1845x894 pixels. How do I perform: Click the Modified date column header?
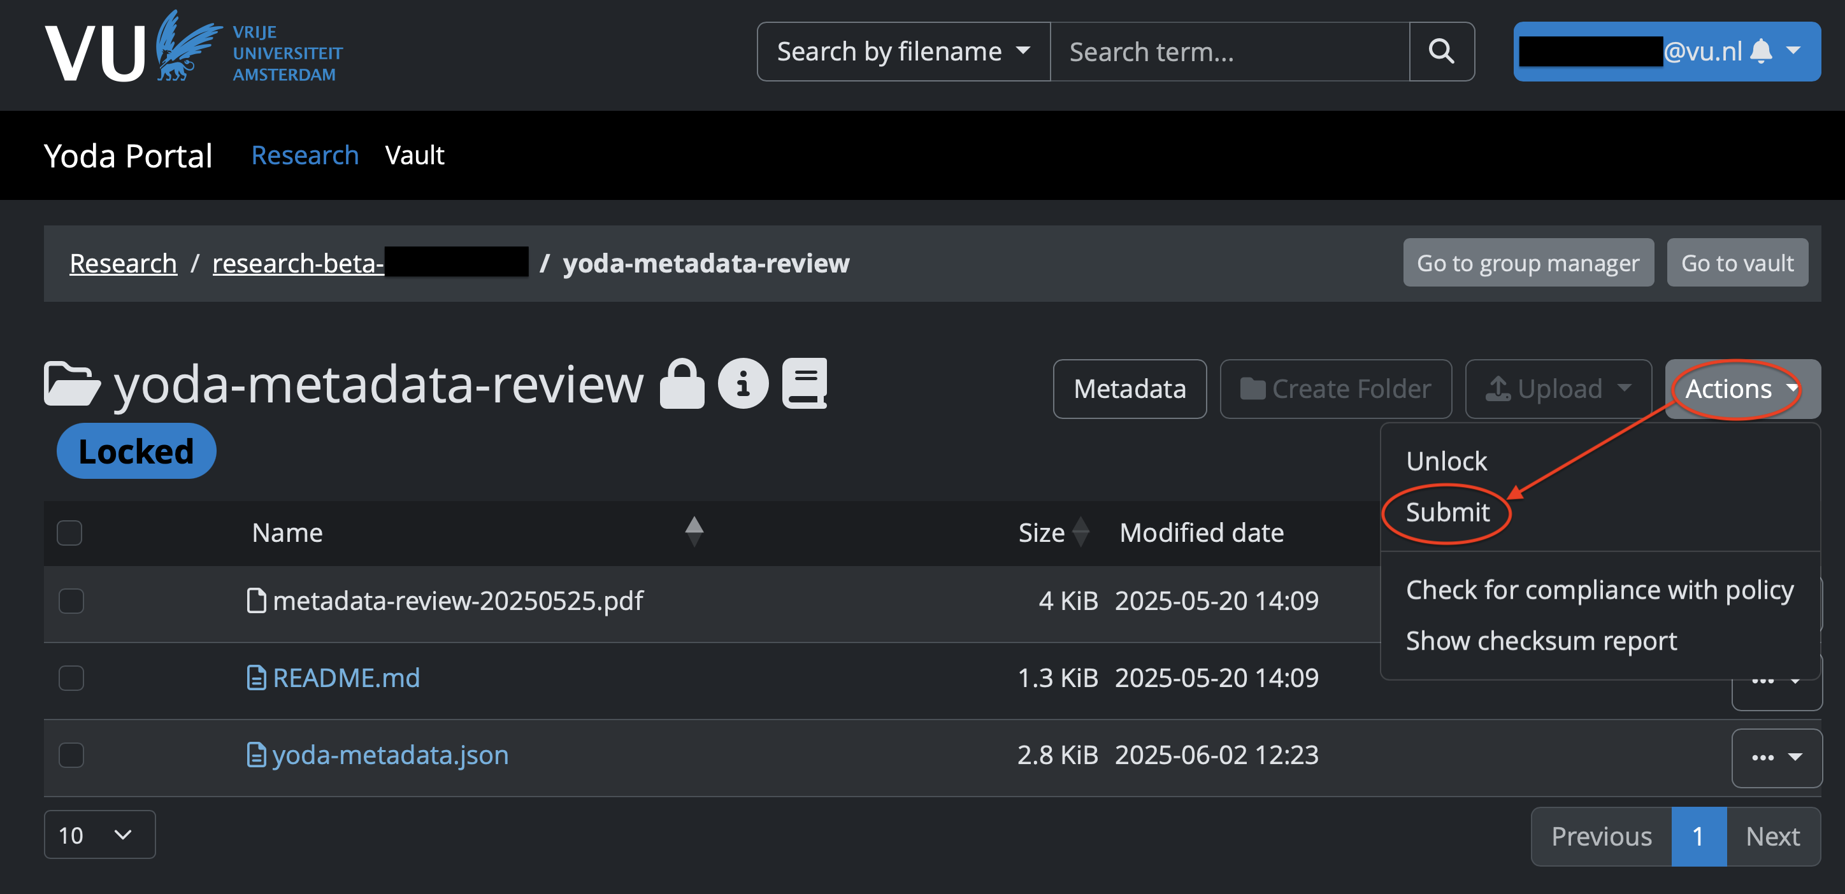click(1202, 532)
